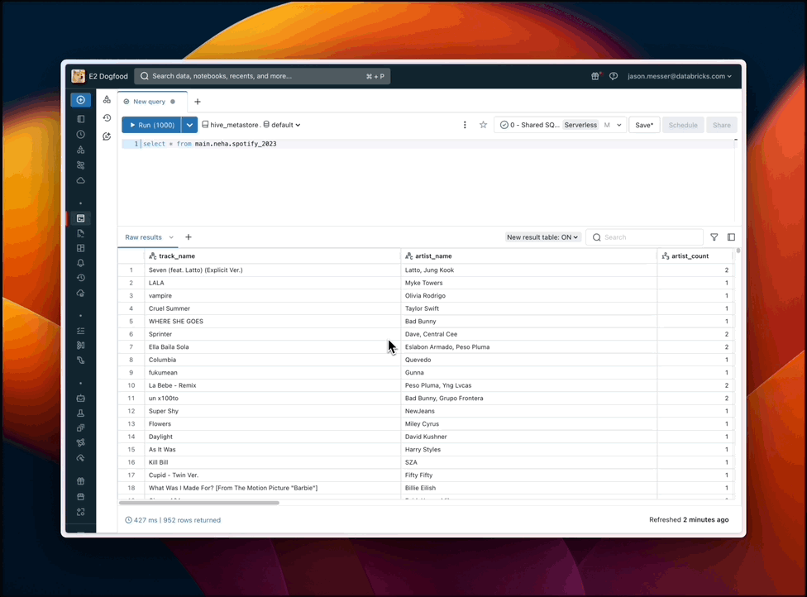807x597 pixels.
Task: Click the blue New plus icon in sidebar
Action: pos(80,100)
